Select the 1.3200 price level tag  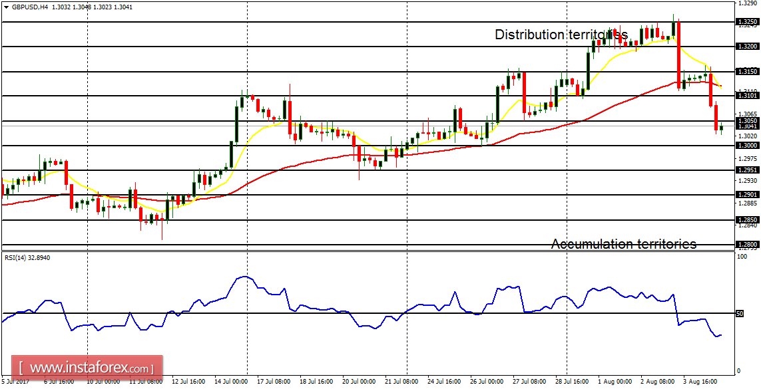[748, 47]
